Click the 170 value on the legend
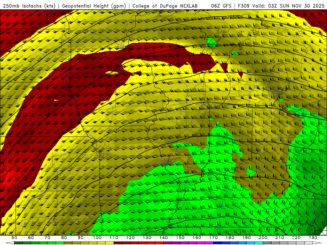 213,238
